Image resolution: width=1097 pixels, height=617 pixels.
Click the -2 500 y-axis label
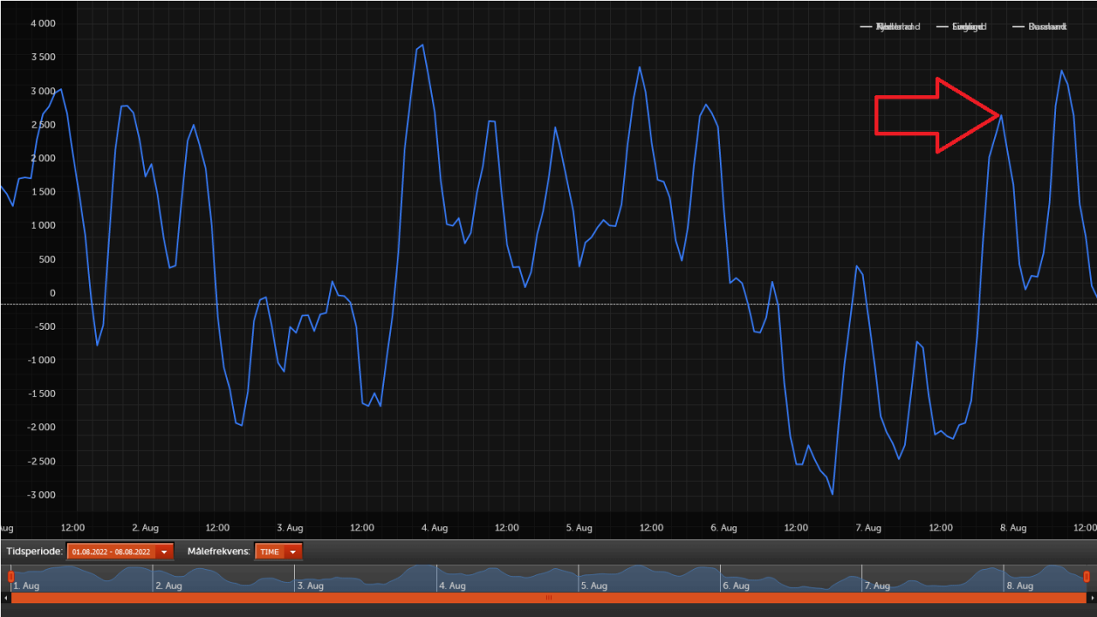point(41,462)
